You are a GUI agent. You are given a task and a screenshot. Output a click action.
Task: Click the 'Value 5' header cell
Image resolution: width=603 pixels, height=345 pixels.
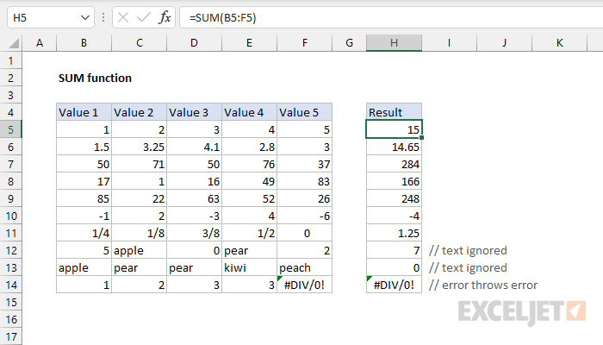pyautogui.click(x=305, y=112)
